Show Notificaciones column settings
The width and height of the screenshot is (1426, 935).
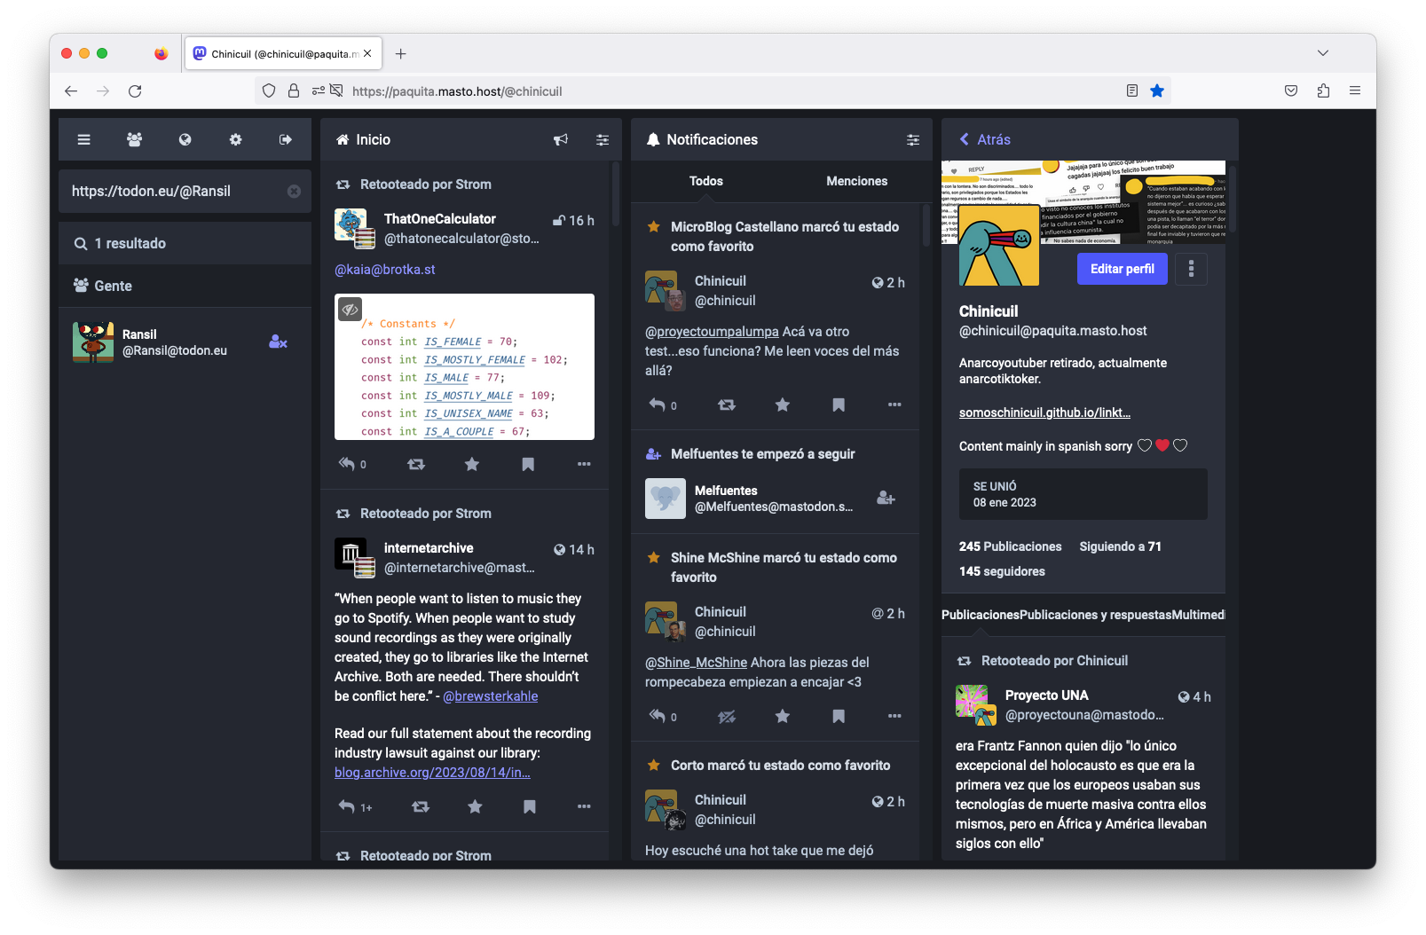[913, 139]
